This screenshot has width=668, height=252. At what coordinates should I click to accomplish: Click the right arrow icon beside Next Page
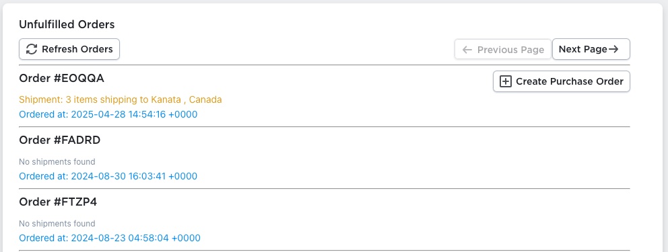tap(613, 49)
